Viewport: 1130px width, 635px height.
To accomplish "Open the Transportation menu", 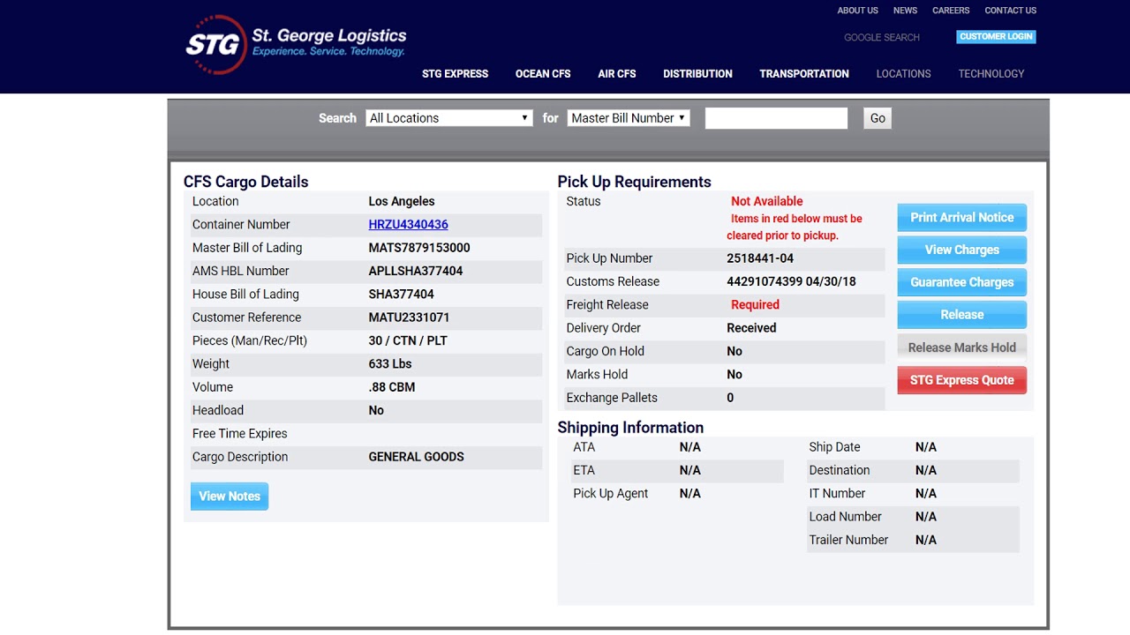I will [804, 74].
